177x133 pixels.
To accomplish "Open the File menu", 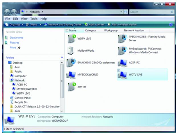I will [x=8, y=19].
